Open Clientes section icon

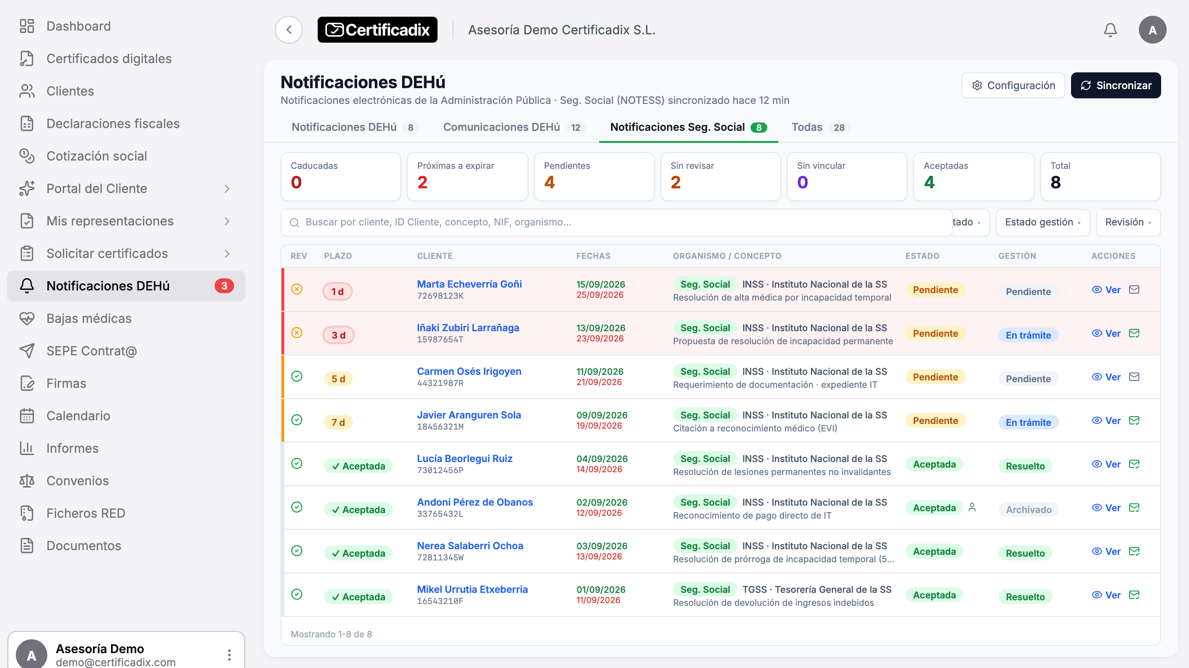point(27,91)
